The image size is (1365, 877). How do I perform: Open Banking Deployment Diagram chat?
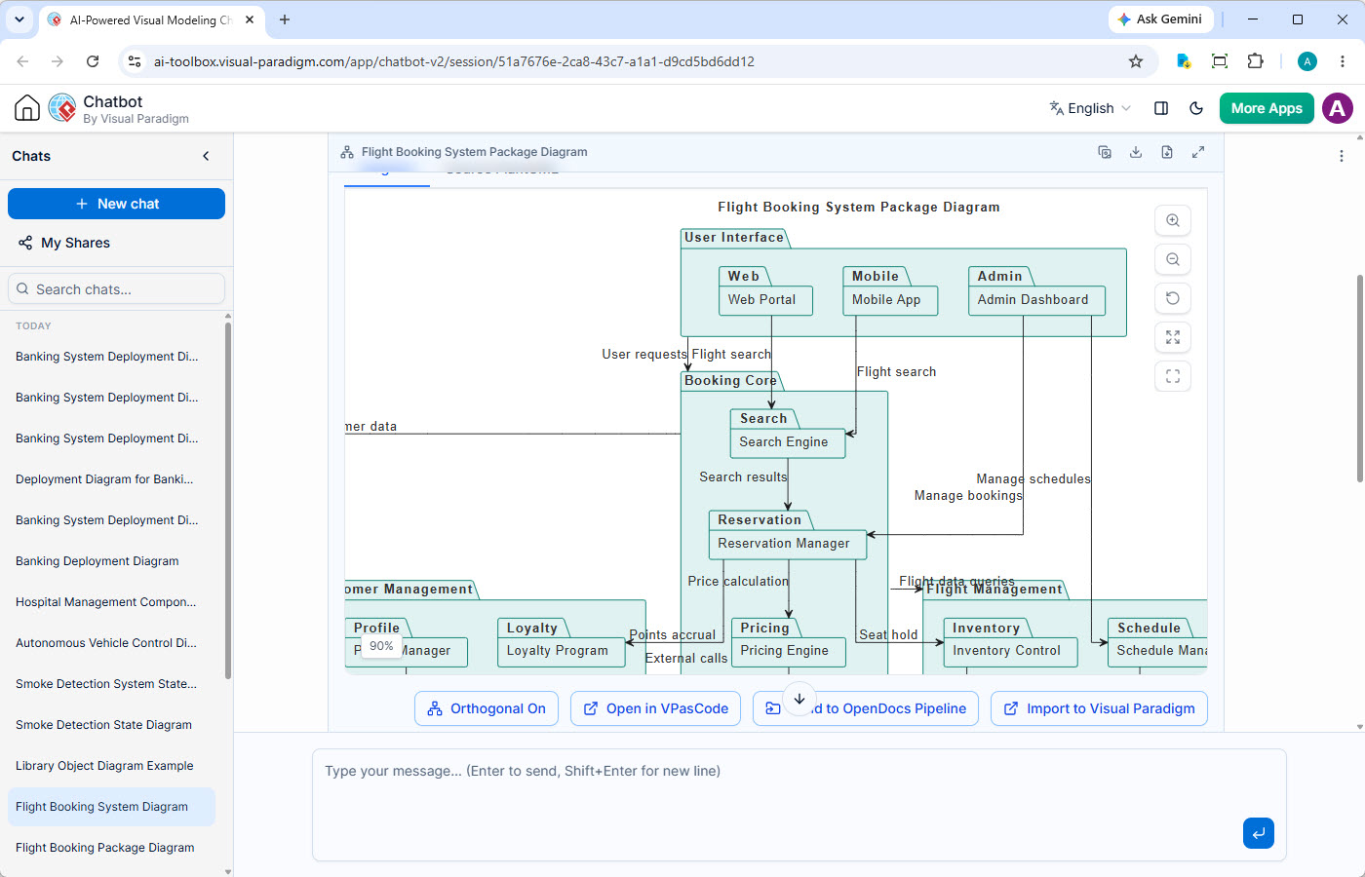(111, 561)
